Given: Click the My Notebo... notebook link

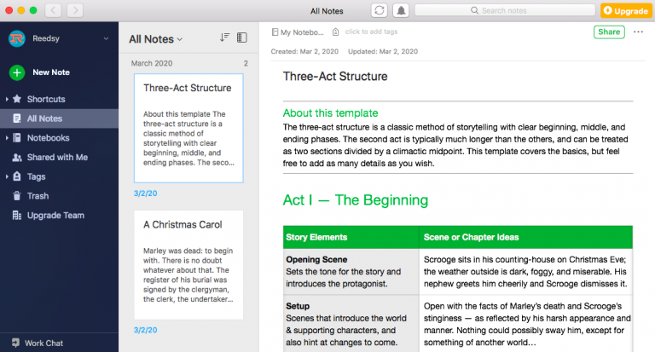Looking at the screenshot, I should 302,32.
